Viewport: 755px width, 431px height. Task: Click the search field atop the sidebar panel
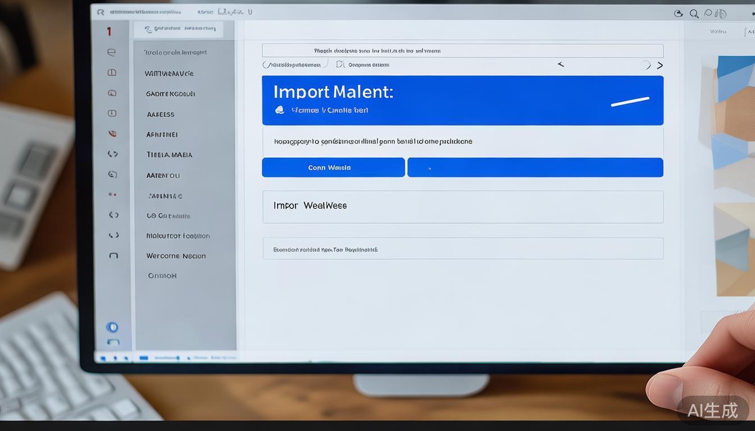click(179, 29)
